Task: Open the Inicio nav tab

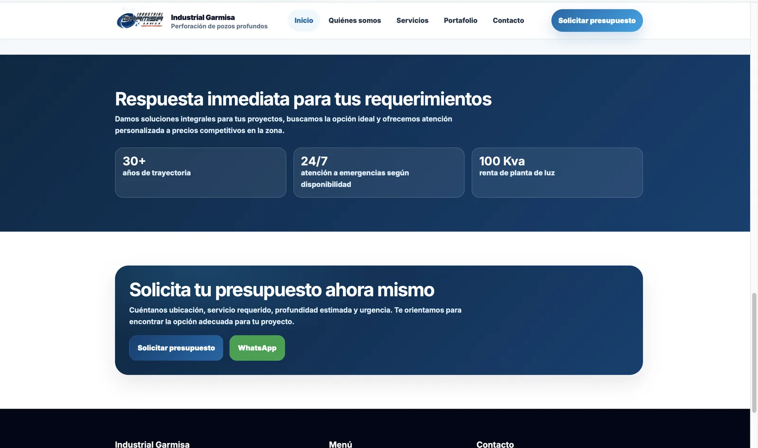Action: click(x=304, y=20)
